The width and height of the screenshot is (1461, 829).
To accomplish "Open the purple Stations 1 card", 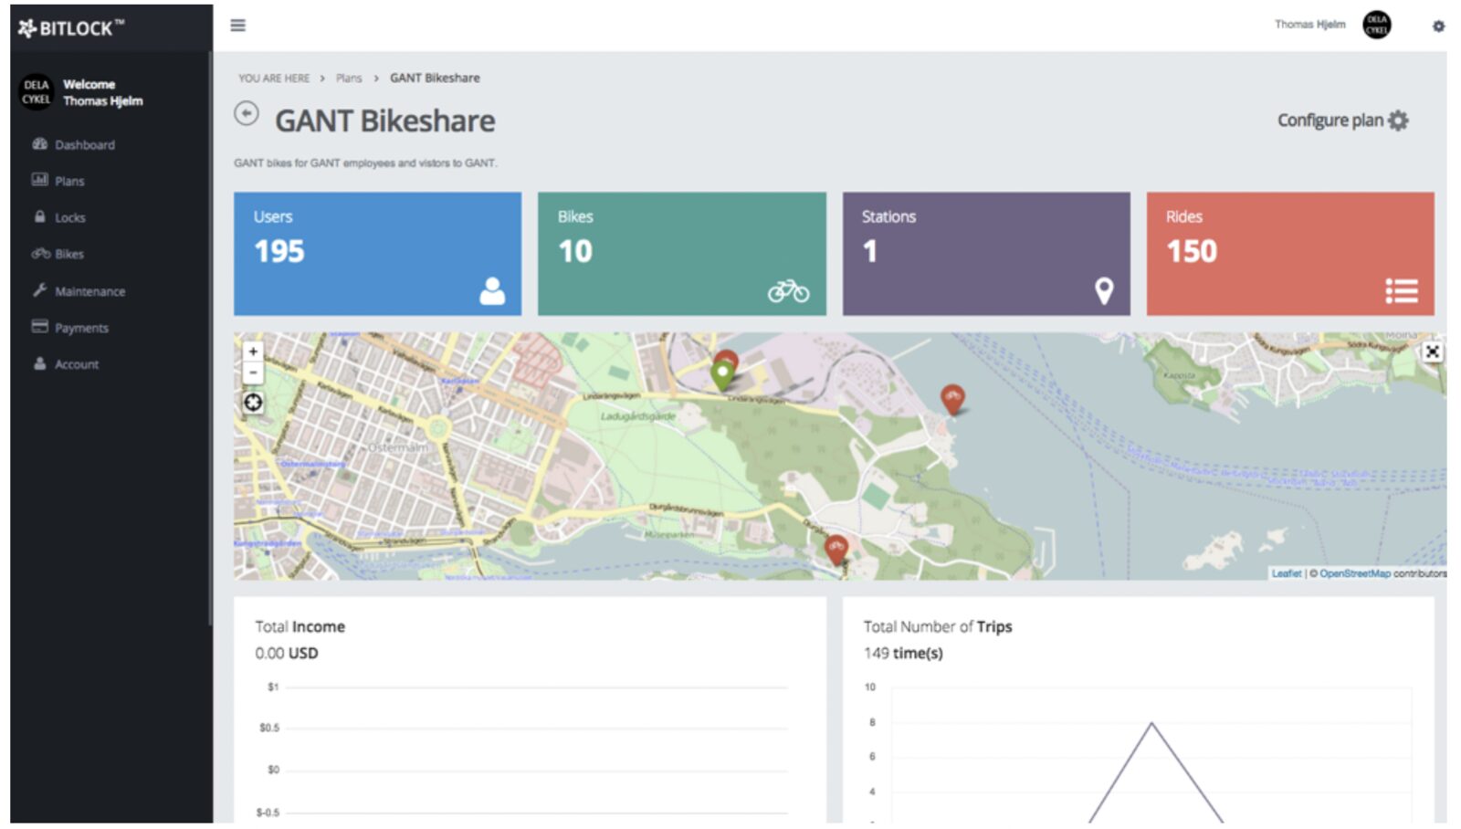I will pyautogui.click(x=986, y=254).
